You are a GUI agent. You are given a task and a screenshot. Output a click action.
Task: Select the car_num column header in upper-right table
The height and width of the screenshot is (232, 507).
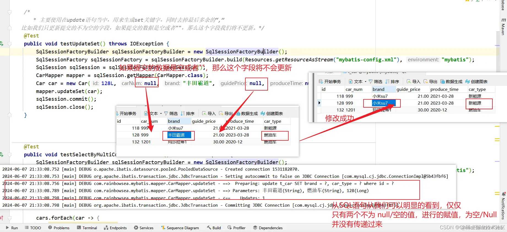[358, 89]
